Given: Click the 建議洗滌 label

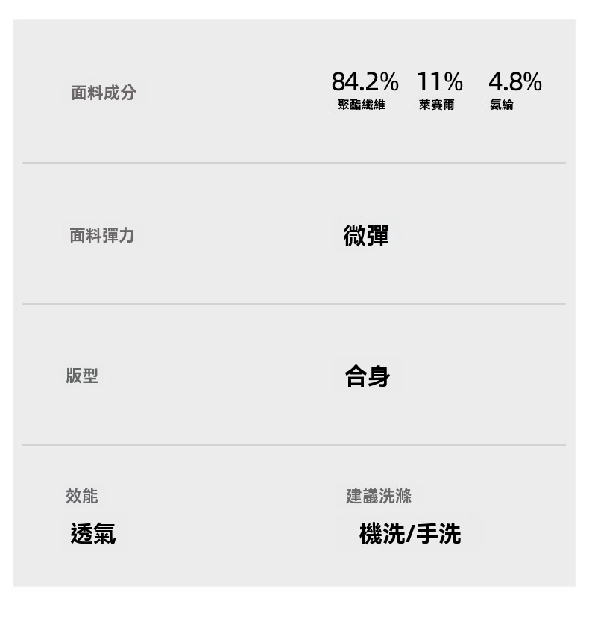Looking at the screenshot, I should [x=379, y=496].
